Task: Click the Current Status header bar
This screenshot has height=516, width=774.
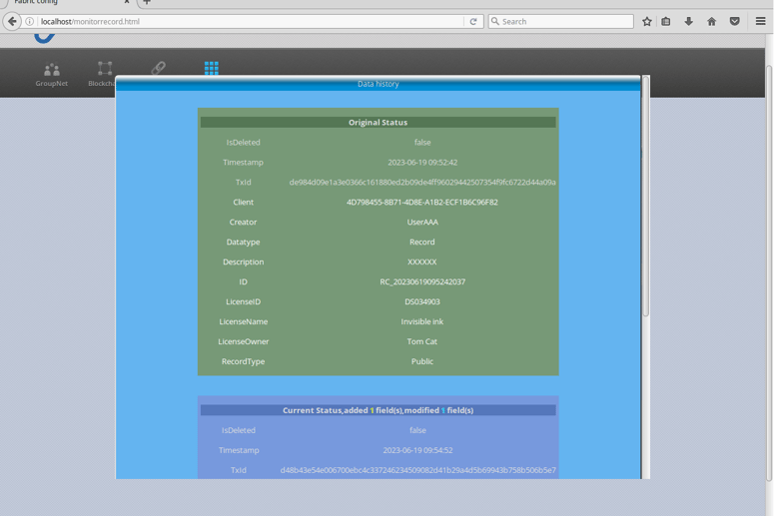Action: pos(379,410)
